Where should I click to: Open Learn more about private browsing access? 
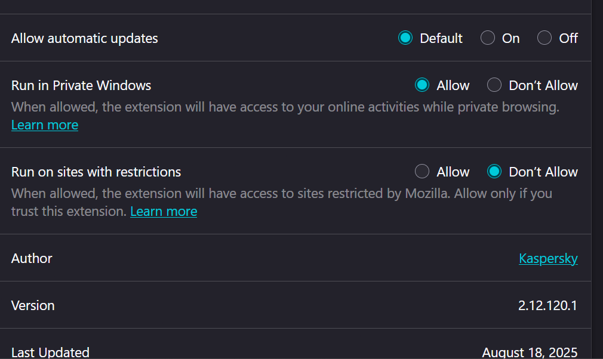45,125
